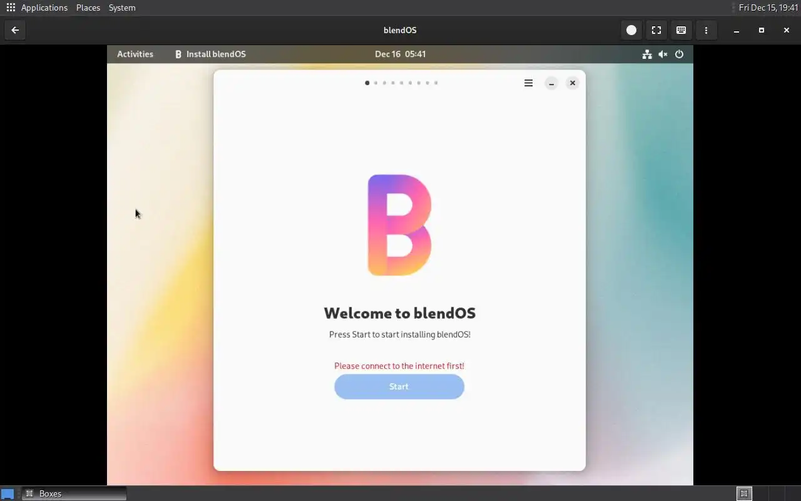Click the Boxes item in the bottom taskbar
801x501 pixels.
(74, 493)
